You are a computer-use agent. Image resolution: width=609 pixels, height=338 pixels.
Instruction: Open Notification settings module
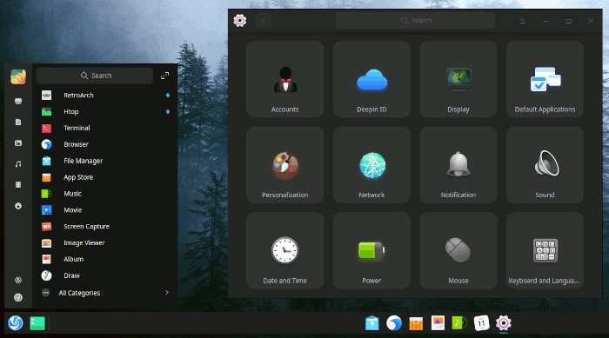point(458,165)
